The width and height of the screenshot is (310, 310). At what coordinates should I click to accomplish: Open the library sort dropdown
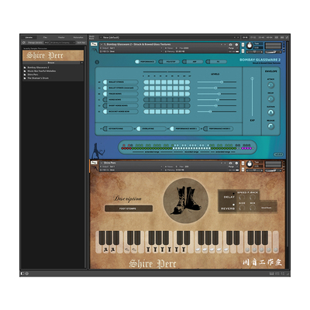coord(62,43)
